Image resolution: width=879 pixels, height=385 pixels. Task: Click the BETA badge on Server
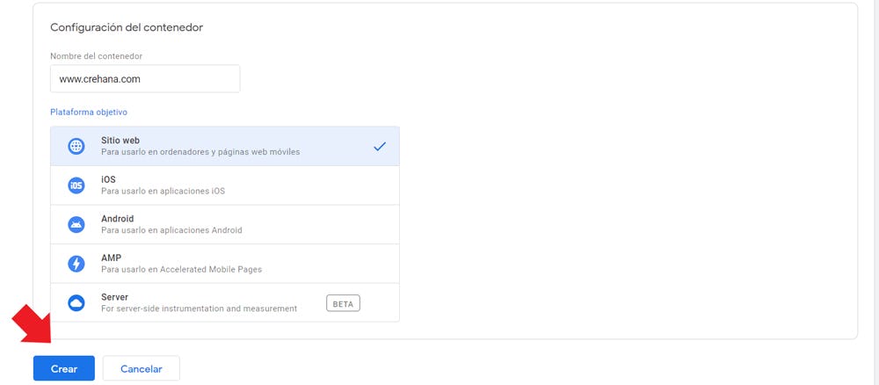click(343, 303)
